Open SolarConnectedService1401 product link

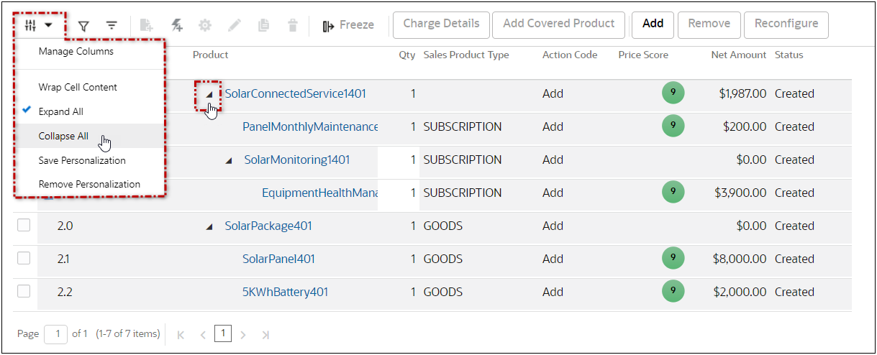(296, 93)
